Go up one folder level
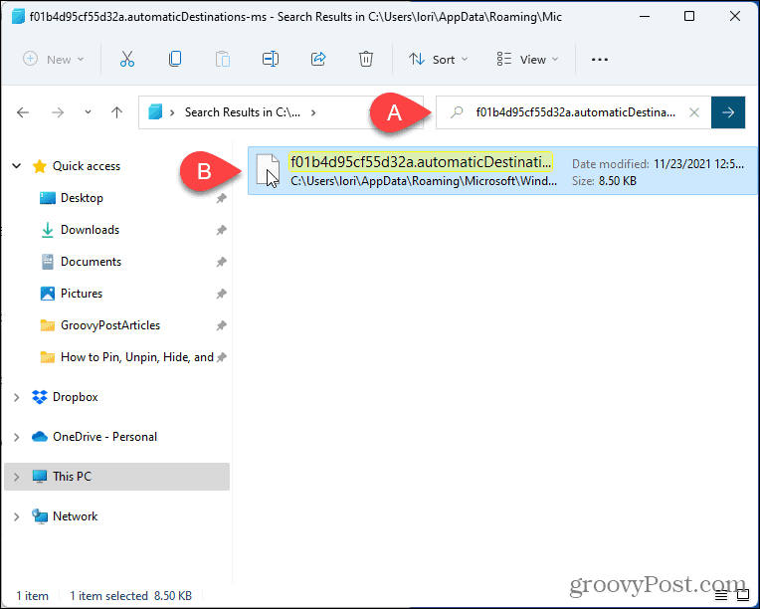Screen dimensions: 760x609 [116, 112]
